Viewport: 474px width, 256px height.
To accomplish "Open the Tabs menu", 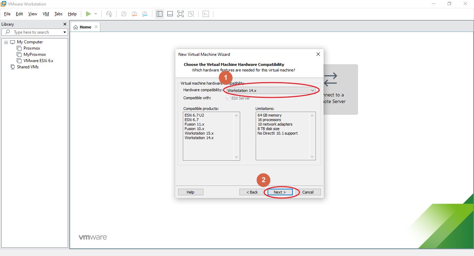I will pos(59,14).
